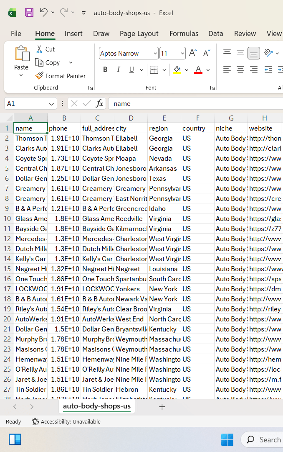The width and height of the screenshot is (283, 452).
Task: Open the Windows Start menu
Action: pos(227,439)
